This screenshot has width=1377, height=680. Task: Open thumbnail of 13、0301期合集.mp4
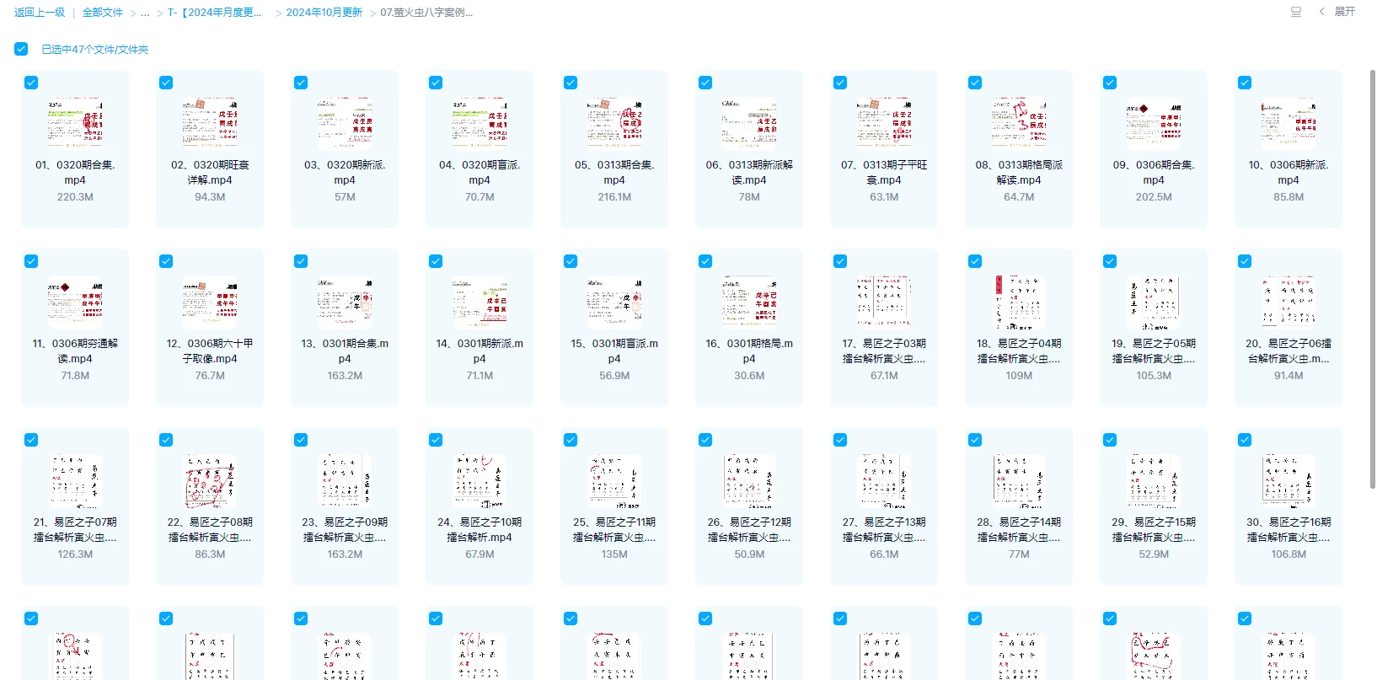click(345, 303)
